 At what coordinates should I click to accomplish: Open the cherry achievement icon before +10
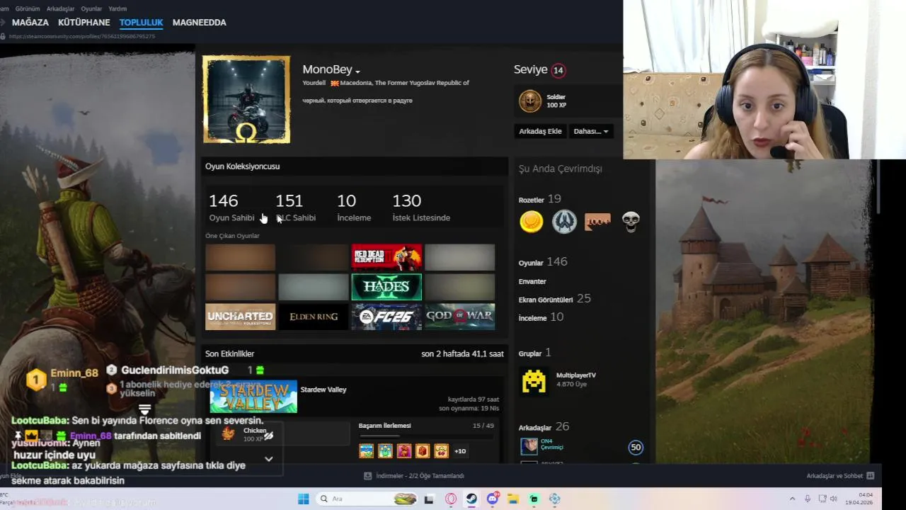pos(441,450)
